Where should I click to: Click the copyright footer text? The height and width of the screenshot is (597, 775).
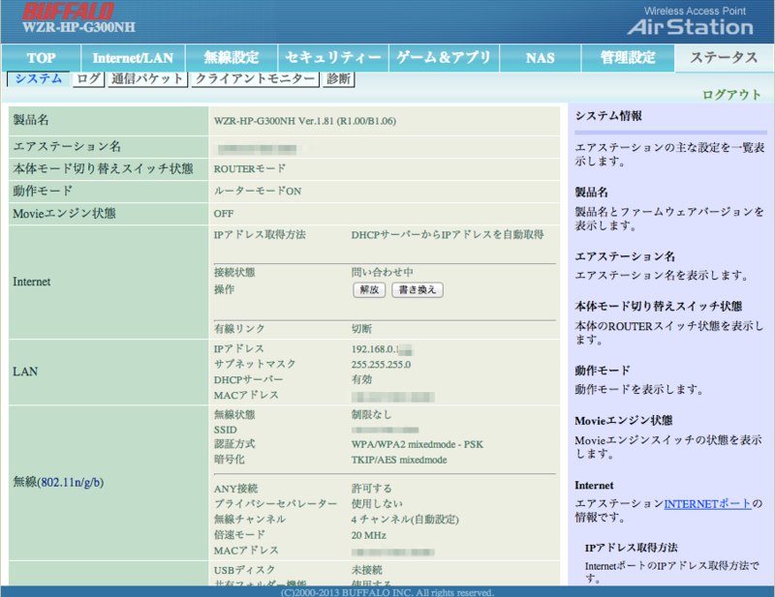click(387, 592)
